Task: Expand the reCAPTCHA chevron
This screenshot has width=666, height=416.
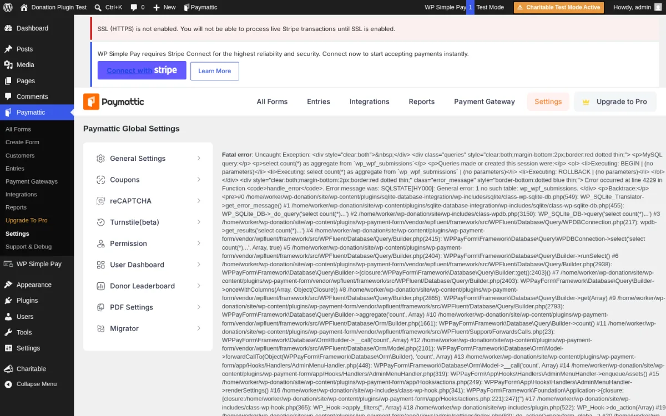Action: coord(199,201)
